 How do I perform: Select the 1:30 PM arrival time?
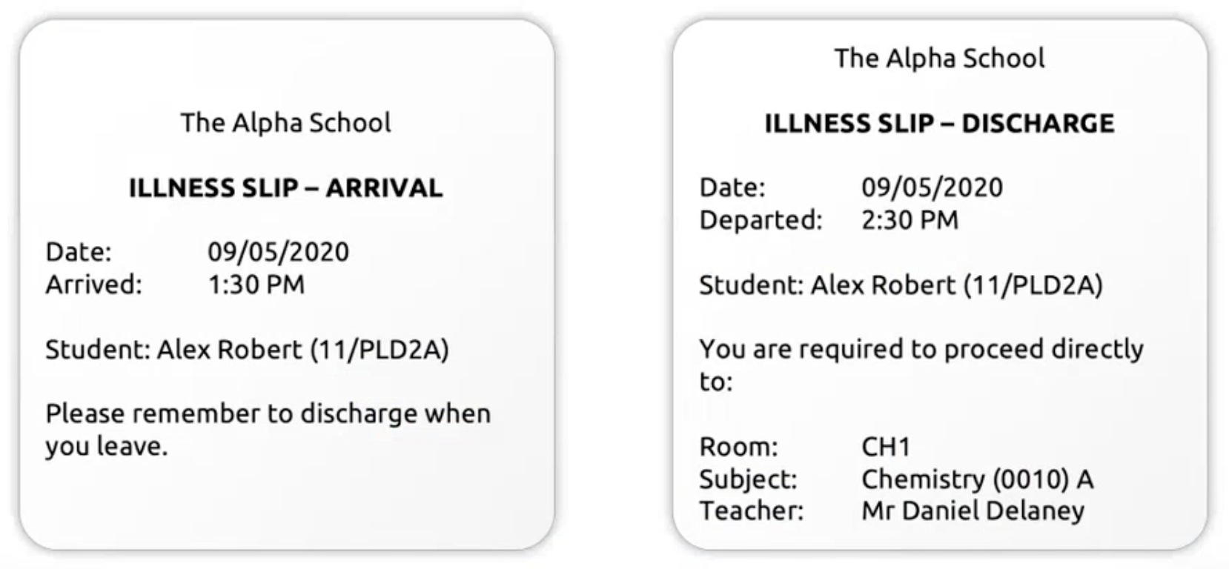[x=256, y=285]
